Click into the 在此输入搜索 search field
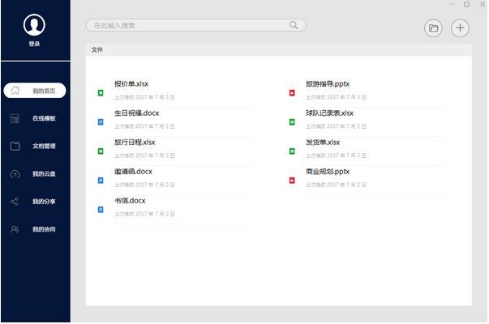 187,25
